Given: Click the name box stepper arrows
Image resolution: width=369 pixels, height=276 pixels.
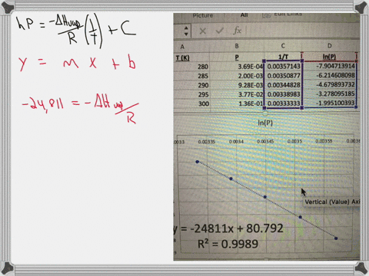Looking at the screenshot, I should [x=186, y=31].
